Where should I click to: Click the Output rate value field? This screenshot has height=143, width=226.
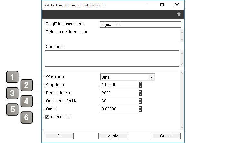click(119, 101)
